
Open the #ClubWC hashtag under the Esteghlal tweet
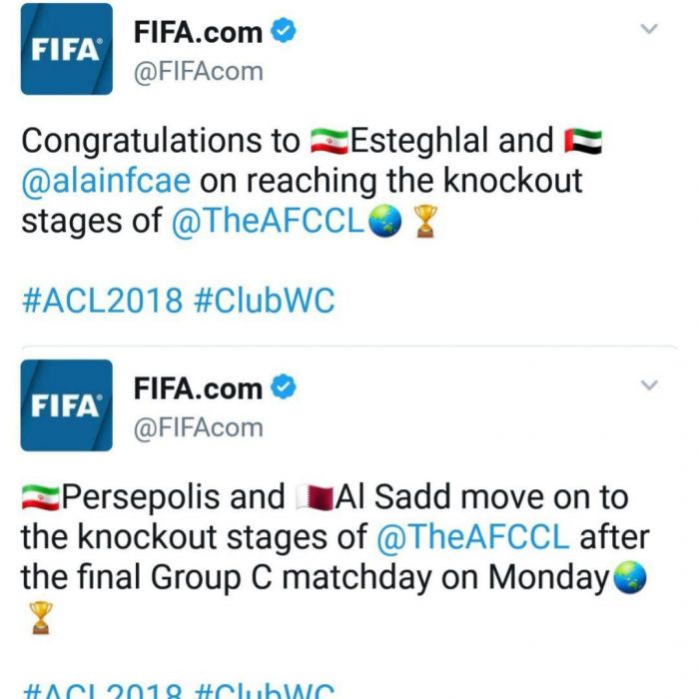[x=264, y=301]
